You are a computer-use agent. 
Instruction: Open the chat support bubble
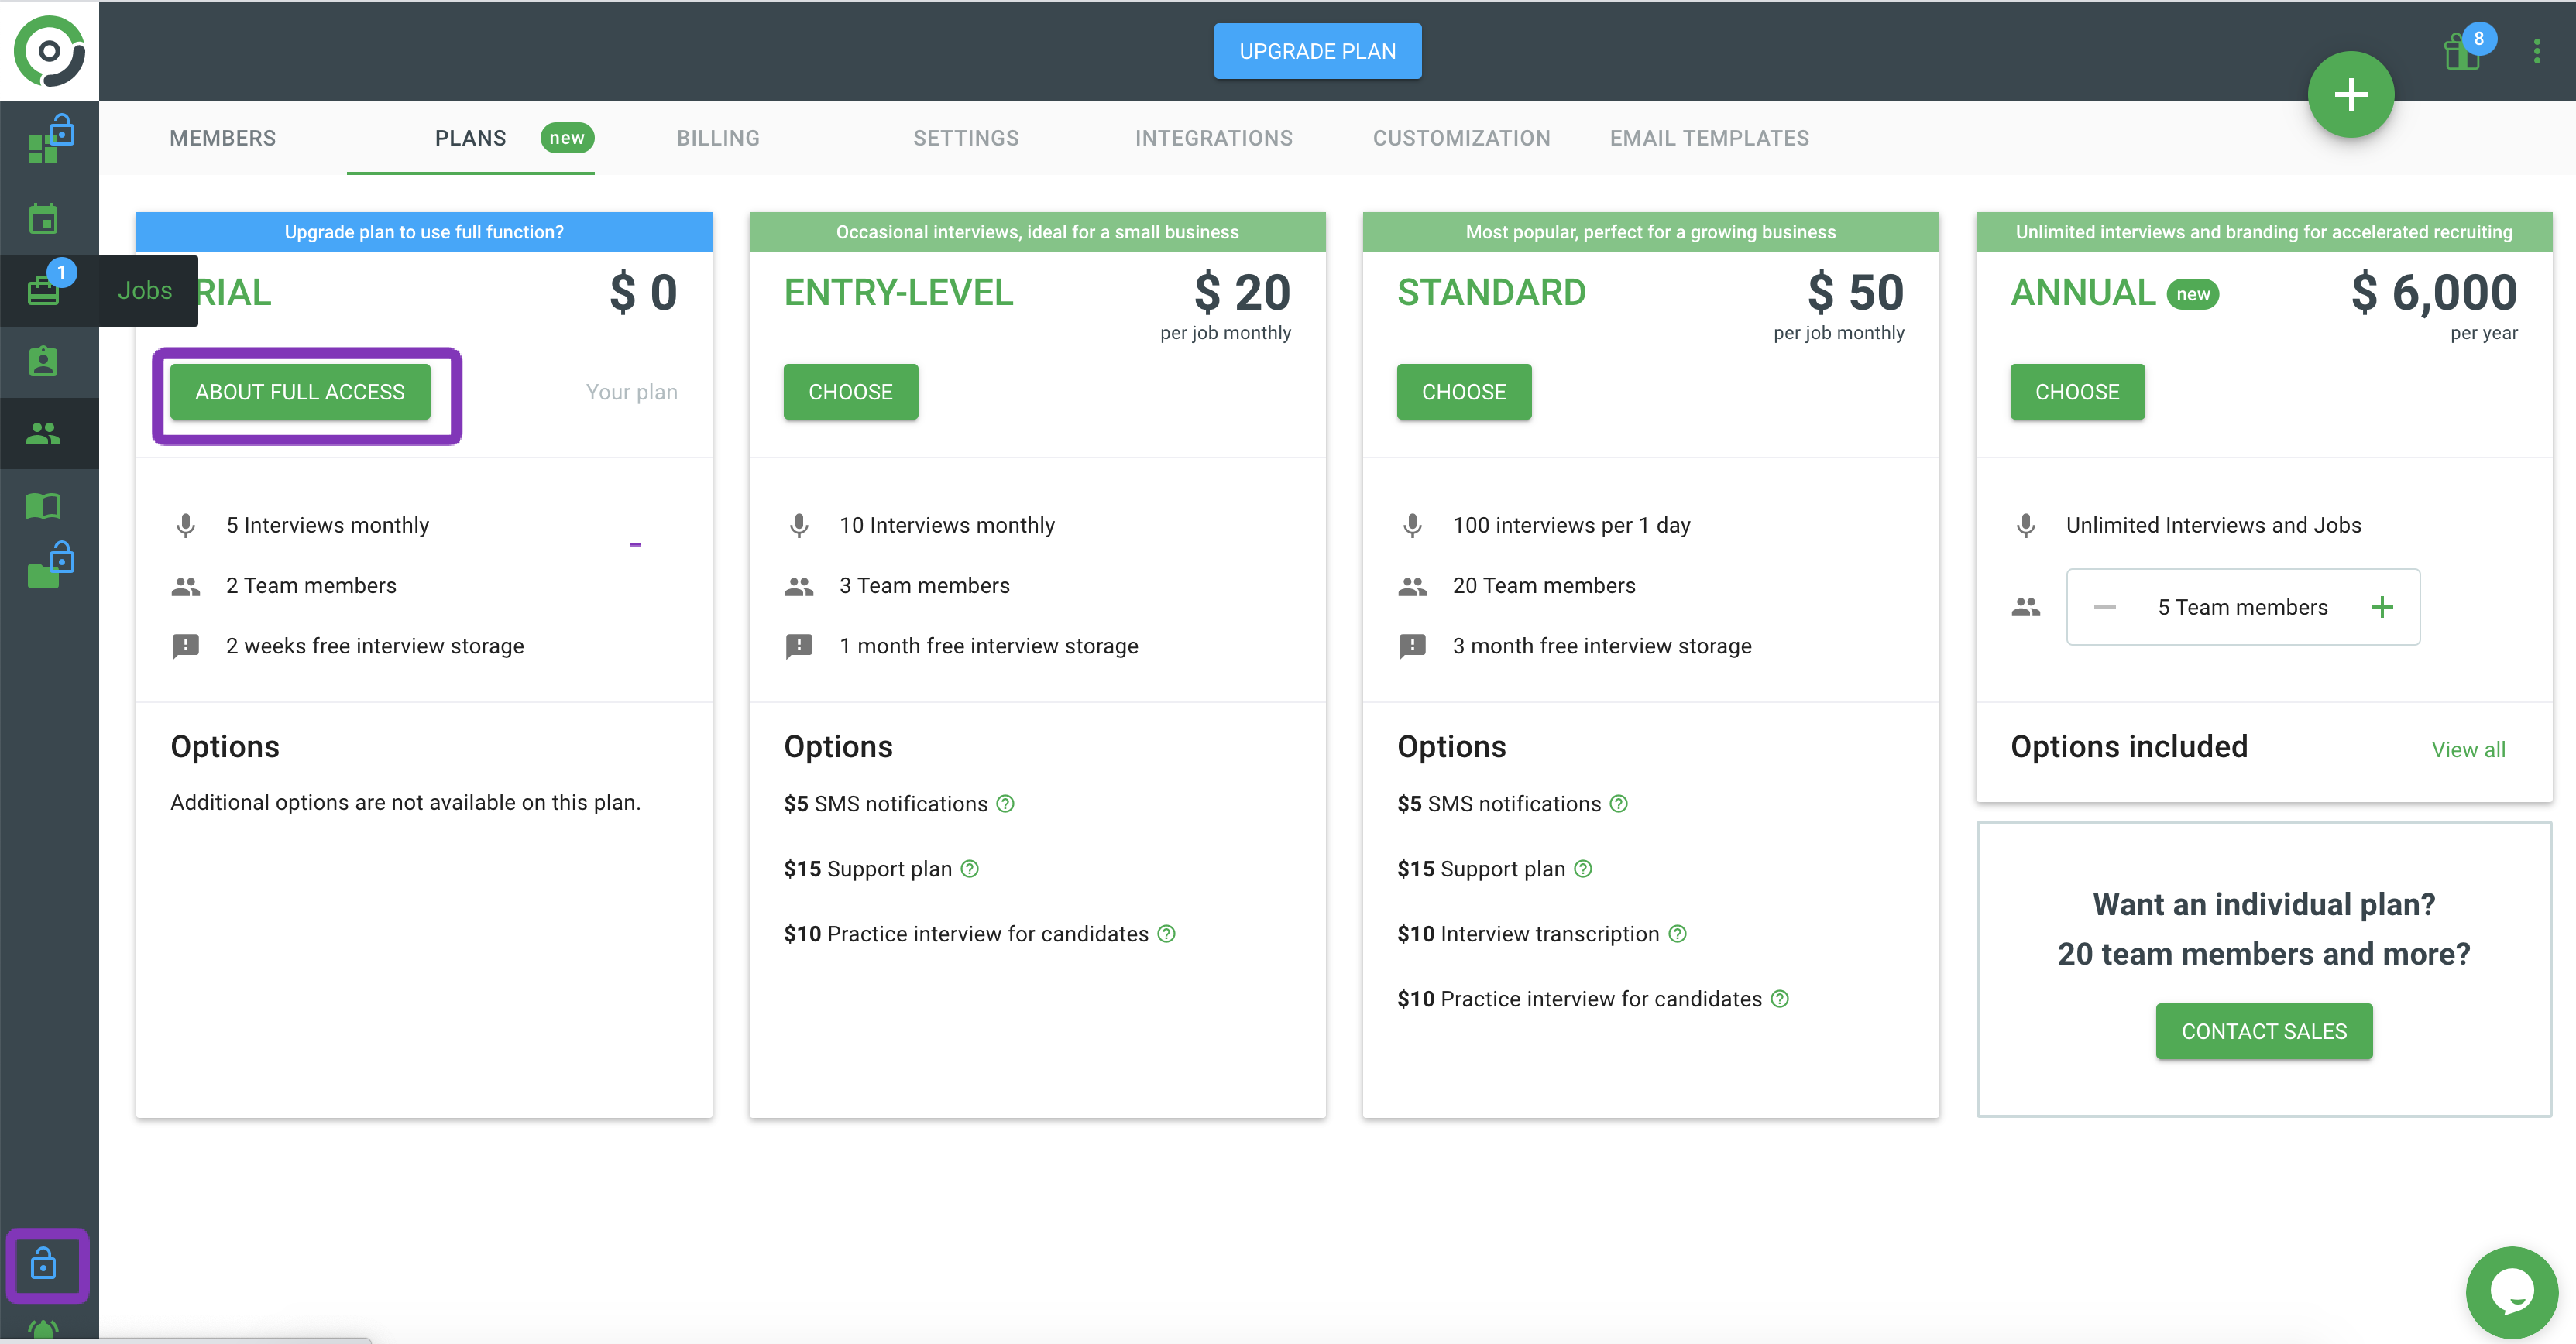(x=2511, y=1291)
